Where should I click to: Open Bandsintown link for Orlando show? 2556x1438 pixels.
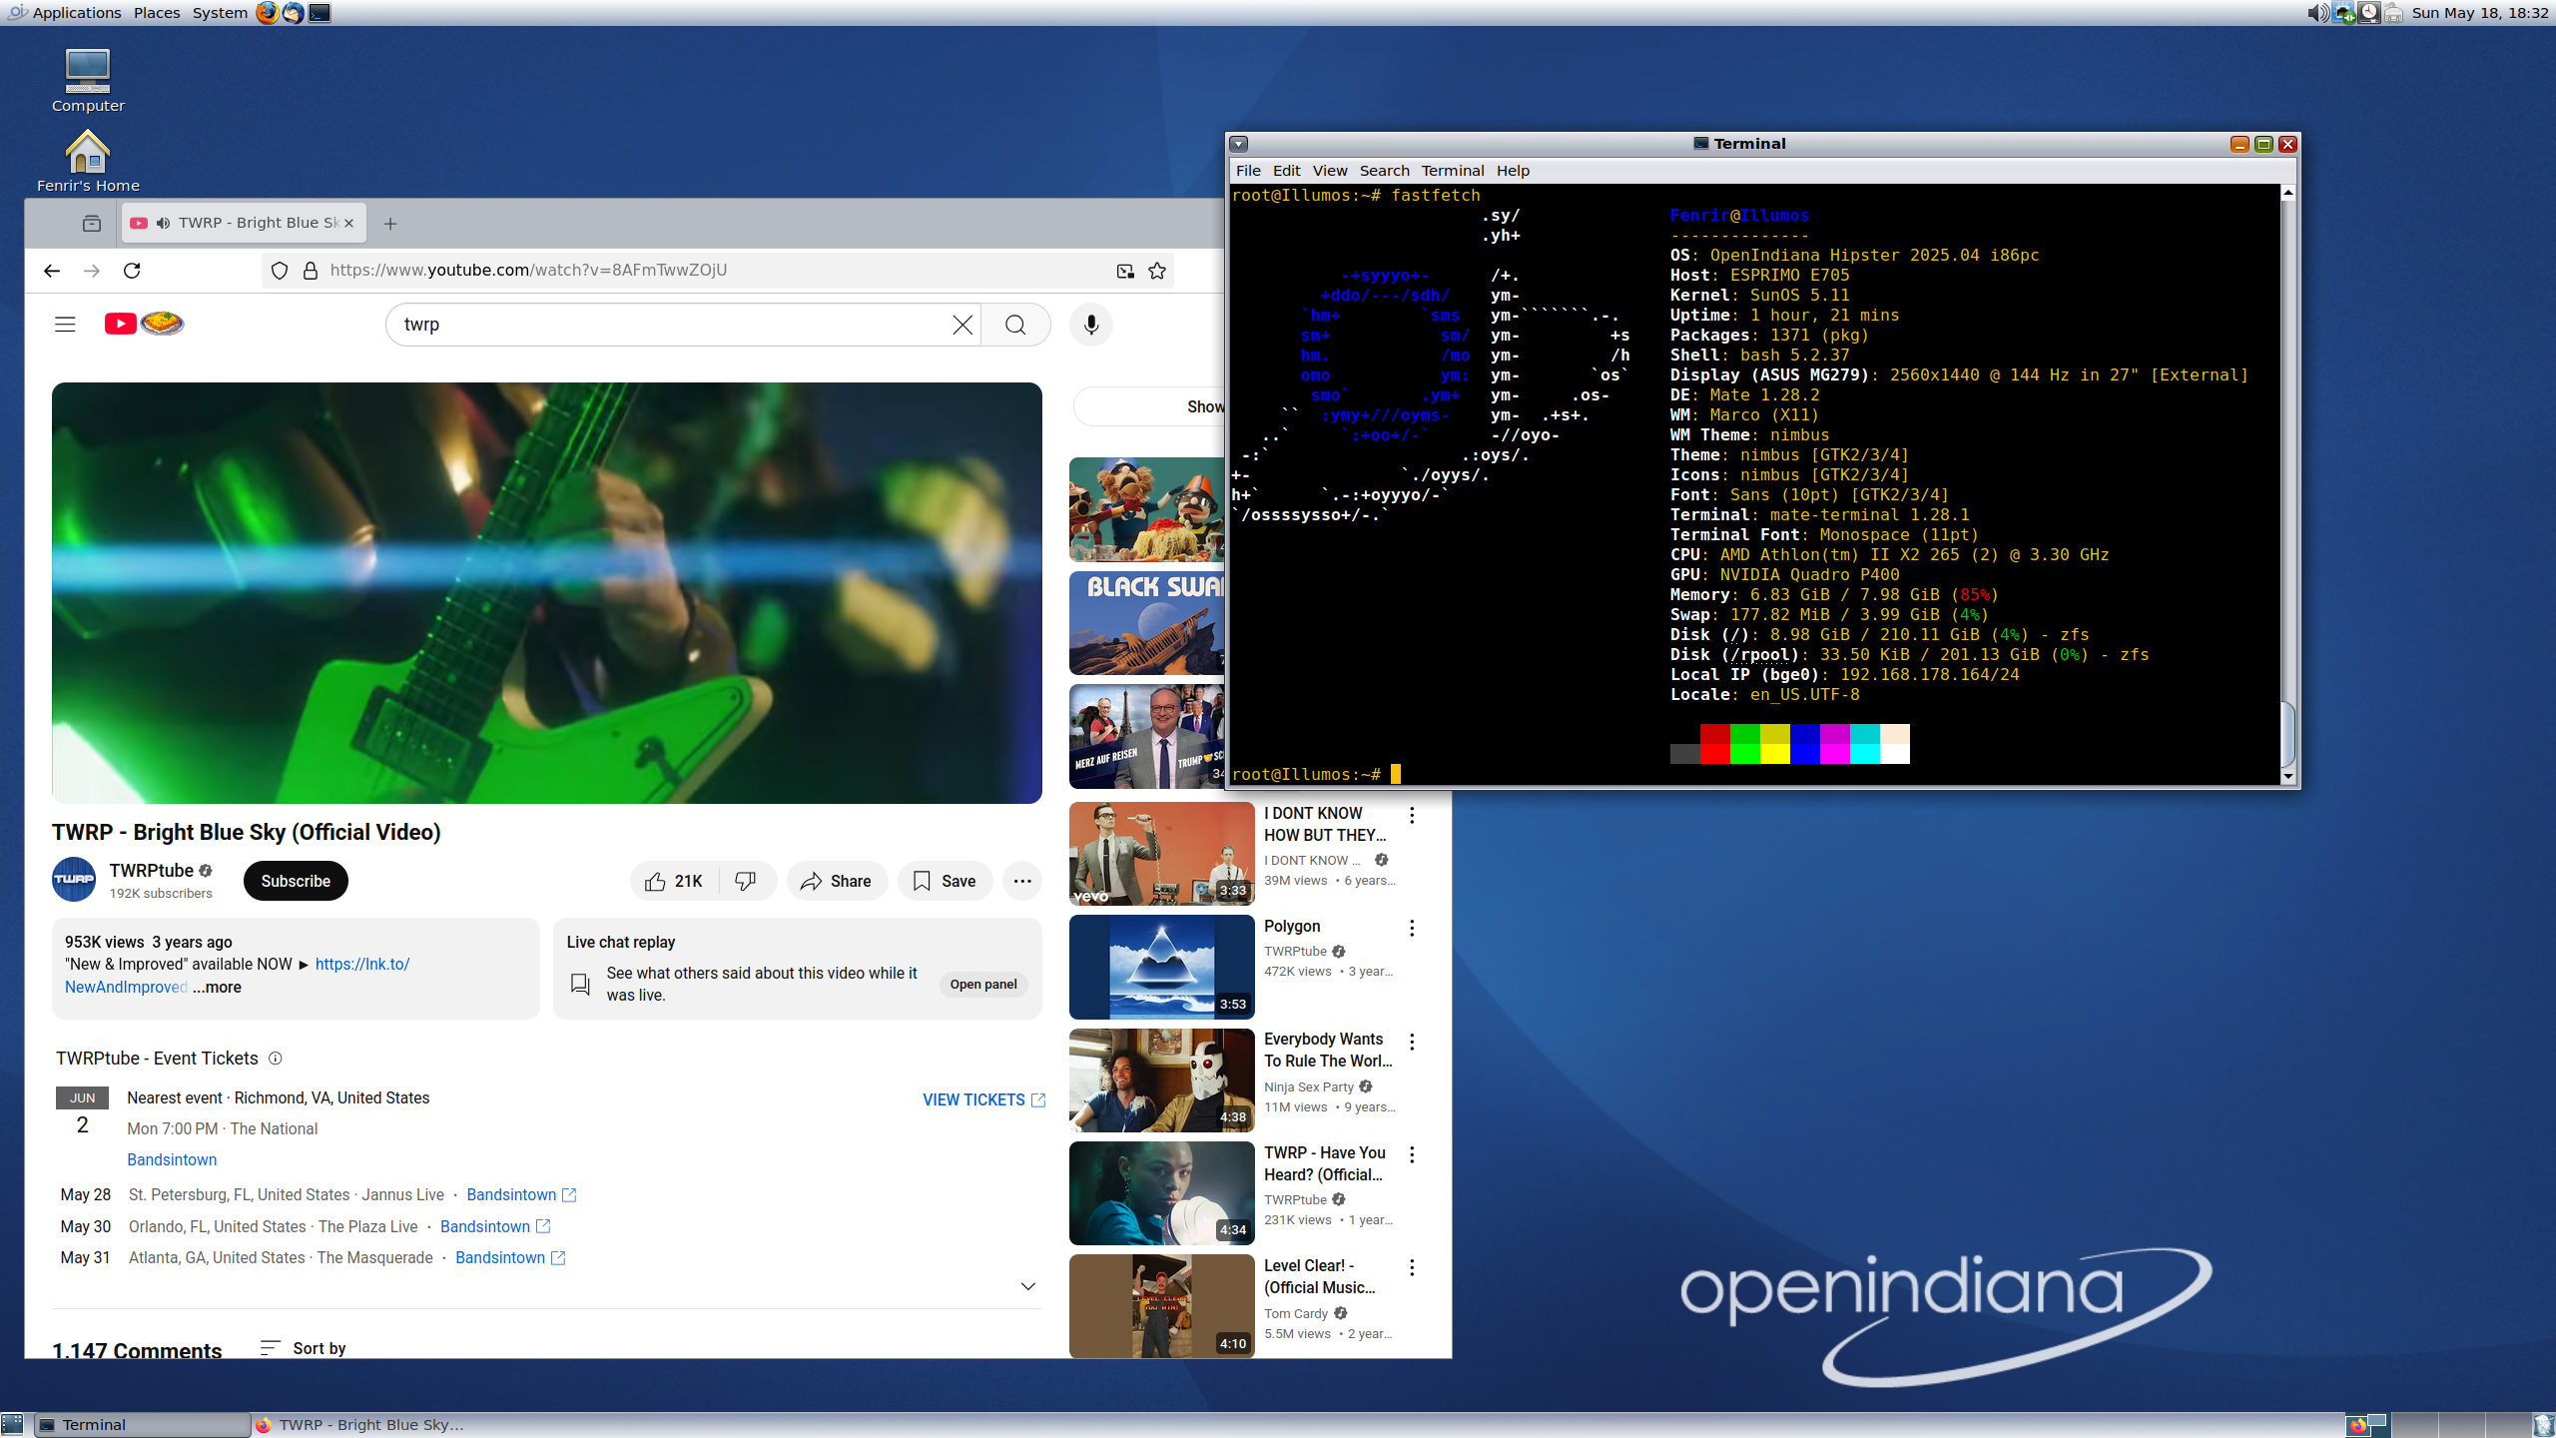495,1226
